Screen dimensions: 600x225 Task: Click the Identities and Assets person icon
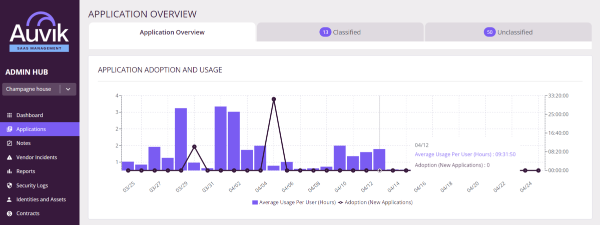click(x=10, y=199)
